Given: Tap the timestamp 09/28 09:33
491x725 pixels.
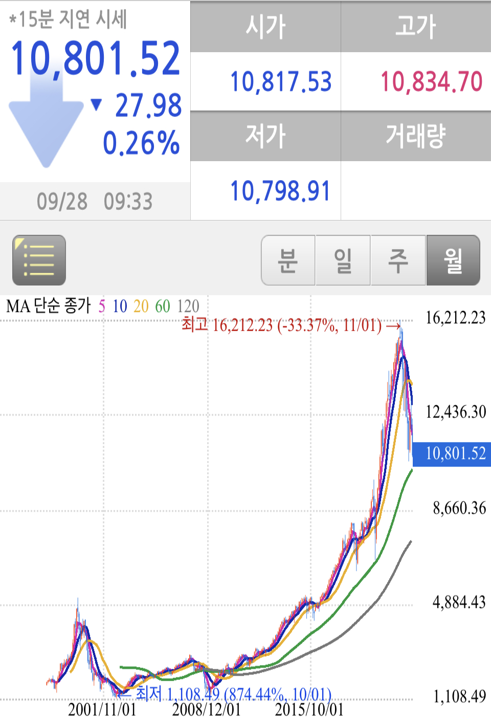Looking at the screenshot, I should [x=95, y=202].
